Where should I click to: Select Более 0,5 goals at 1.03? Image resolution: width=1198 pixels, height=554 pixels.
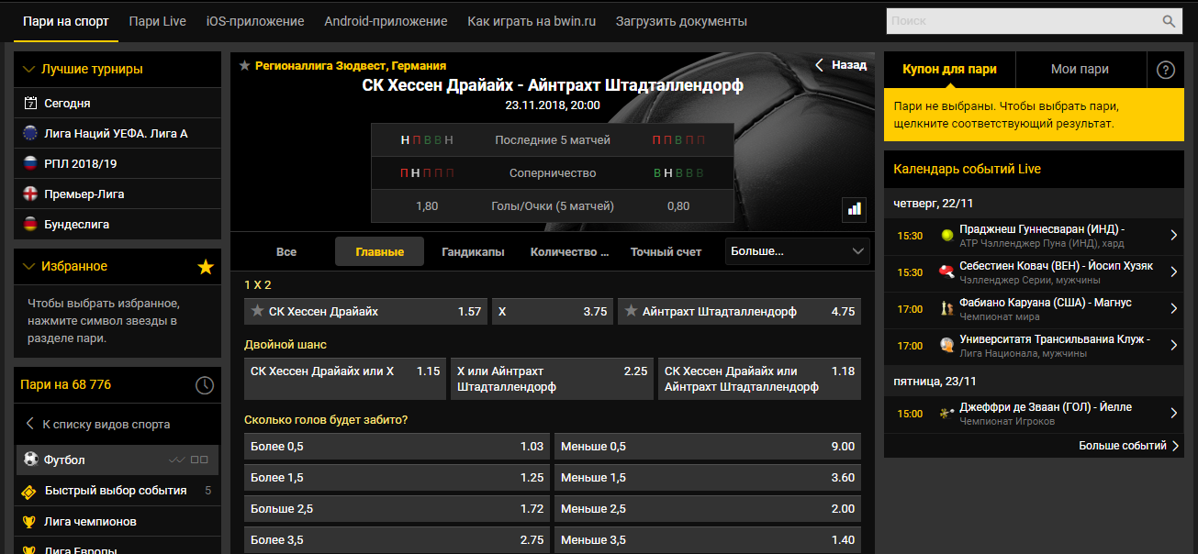[x=397, y=447]
